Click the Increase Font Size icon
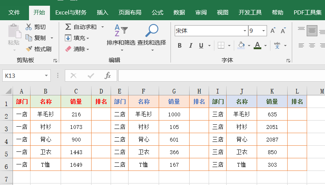The image size is (325, 185). point(273,31)
